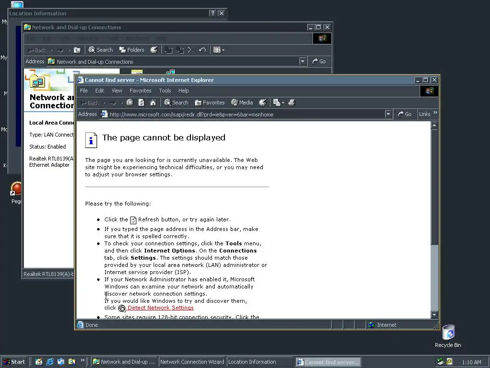This screenshot has width=490, height=368.
Task: Click Undo icon in Network Connections toolbar
Action: 202,50
